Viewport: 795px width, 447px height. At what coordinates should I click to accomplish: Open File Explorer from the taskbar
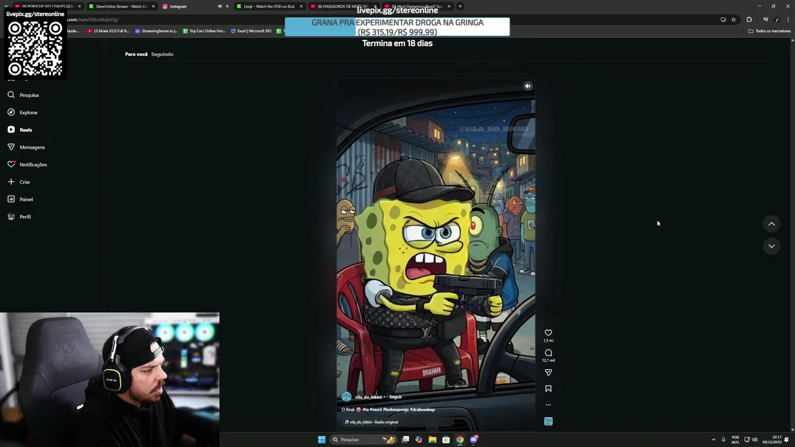[432, 440]
